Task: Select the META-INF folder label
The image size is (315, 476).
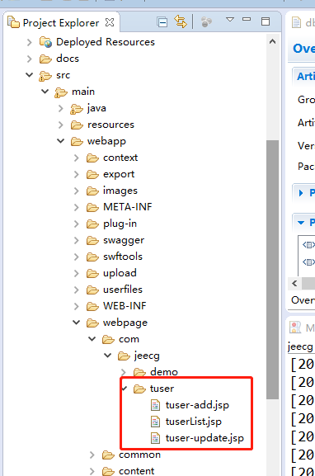Action: (128, 207)
